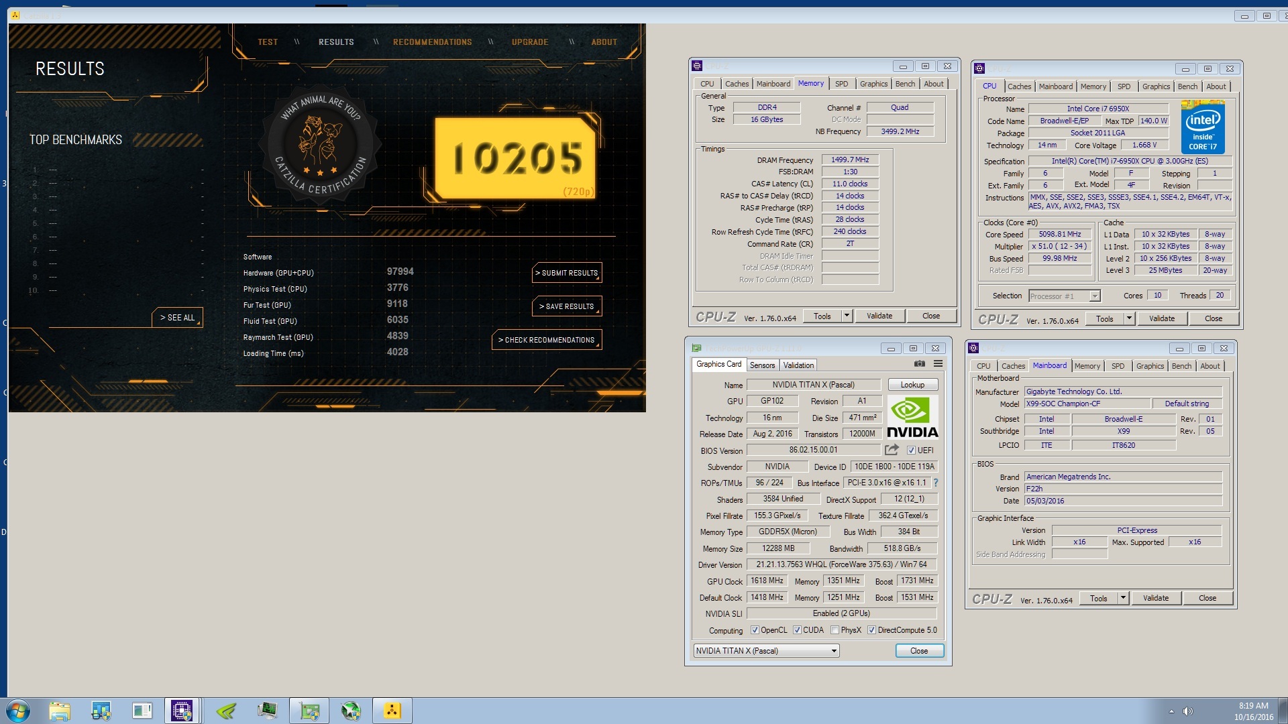1288x724 pixels.
Task: Click the monitor graph taskbar icon
Action: click(268, 711)
